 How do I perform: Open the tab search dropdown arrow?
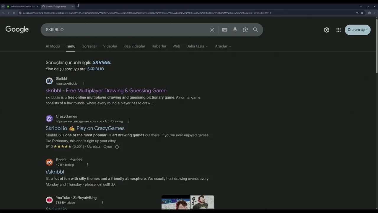[3, 6]
